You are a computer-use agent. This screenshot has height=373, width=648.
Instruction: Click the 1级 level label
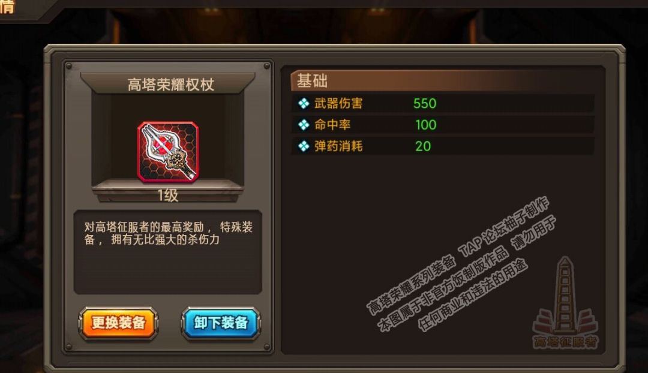[x=168, y=195]
